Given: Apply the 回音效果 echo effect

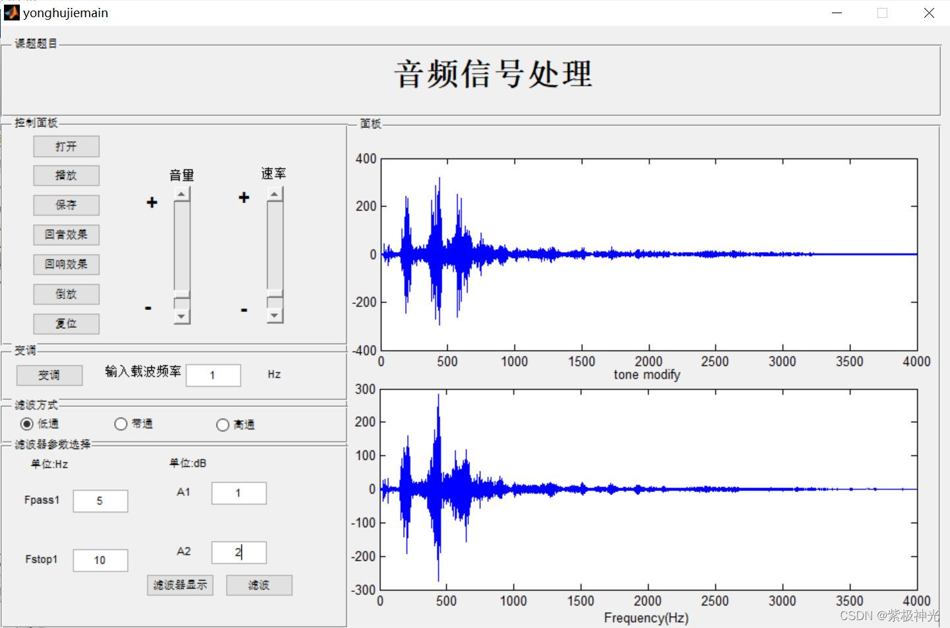Looking at the screenshot, I should [x=67, y=235].
